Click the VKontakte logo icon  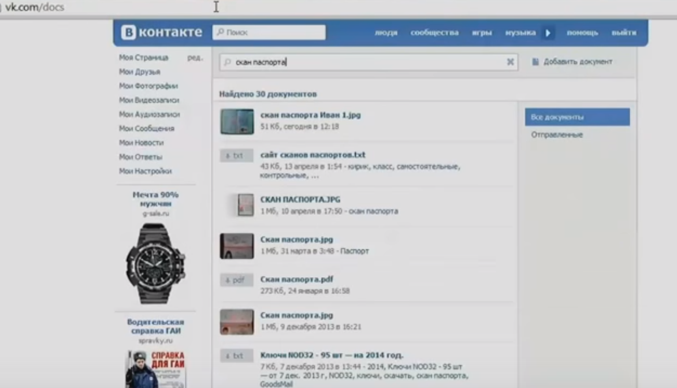(x=128, y=32)
